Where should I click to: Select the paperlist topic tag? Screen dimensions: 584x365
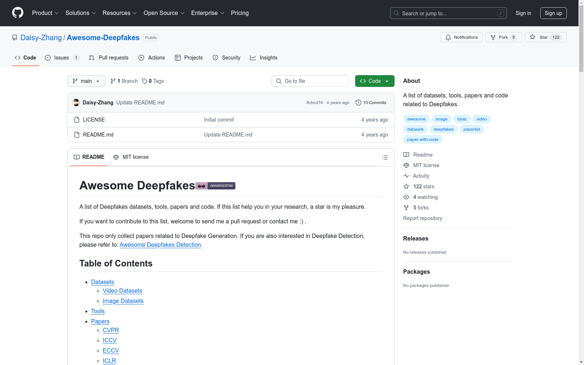(x=472, y=129)
